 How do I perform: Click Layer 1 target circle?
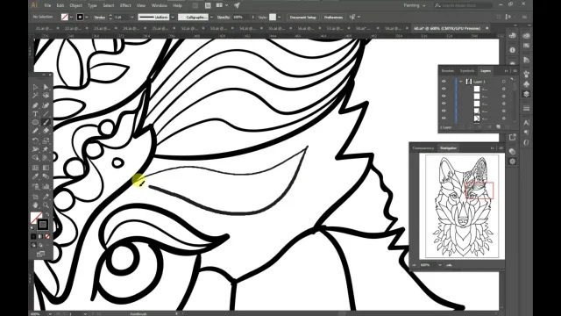click(x=504, y=82)
